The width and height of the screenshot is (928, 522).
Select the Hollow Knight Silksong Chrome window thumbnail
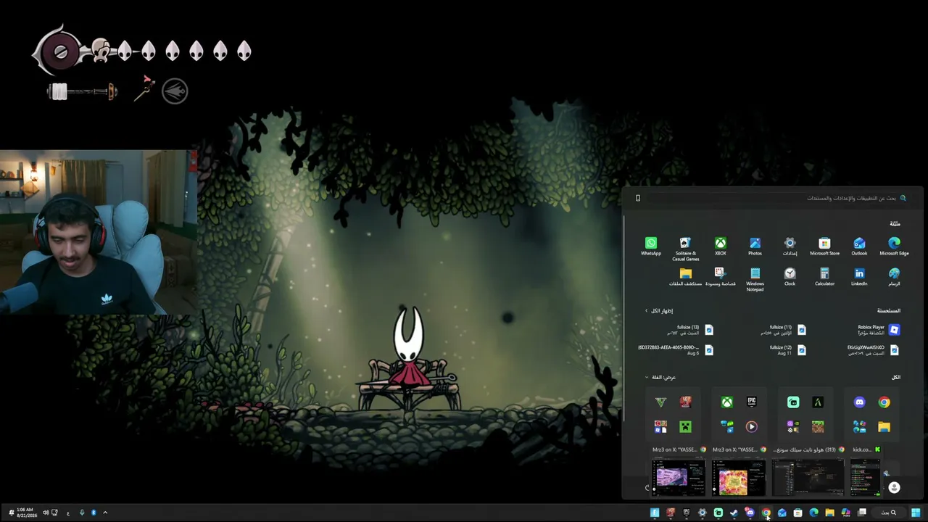tap(808, 472)
